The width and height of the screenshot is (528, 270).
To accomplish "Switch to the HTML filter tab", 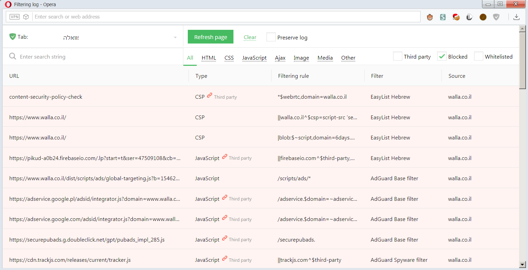I will 209,58.
